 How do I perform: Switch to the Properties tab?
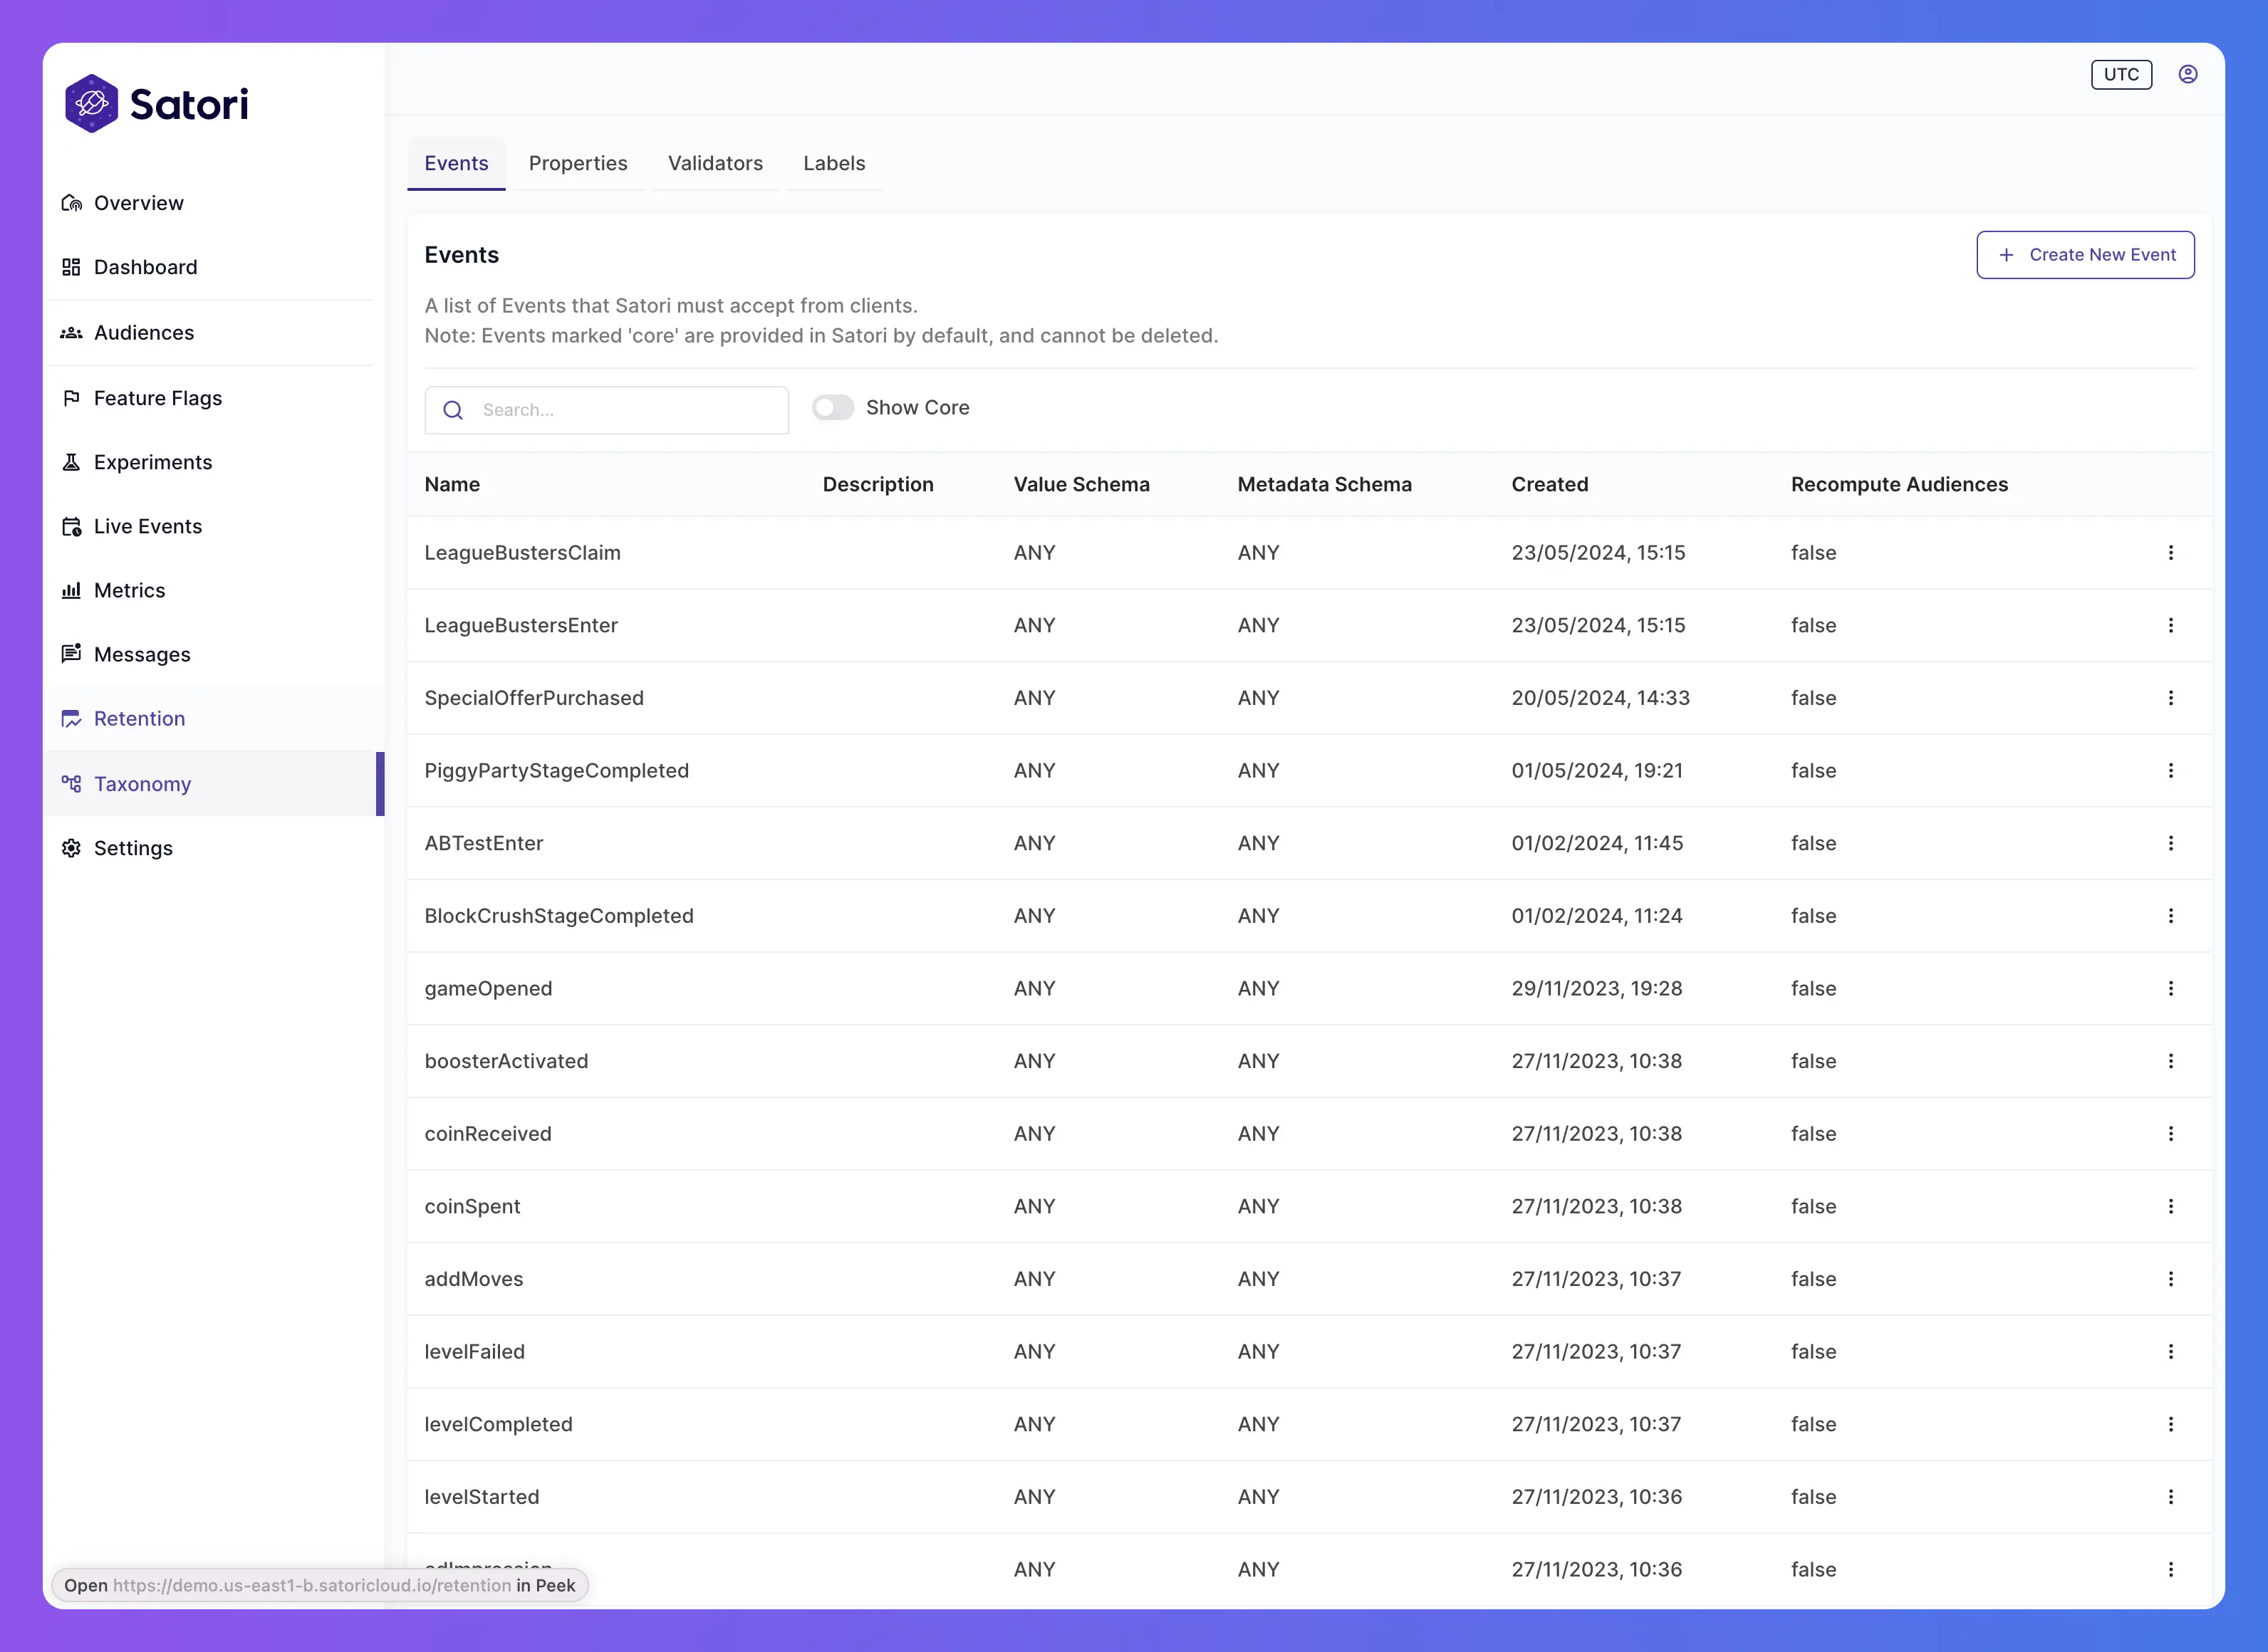coord(578,162)
